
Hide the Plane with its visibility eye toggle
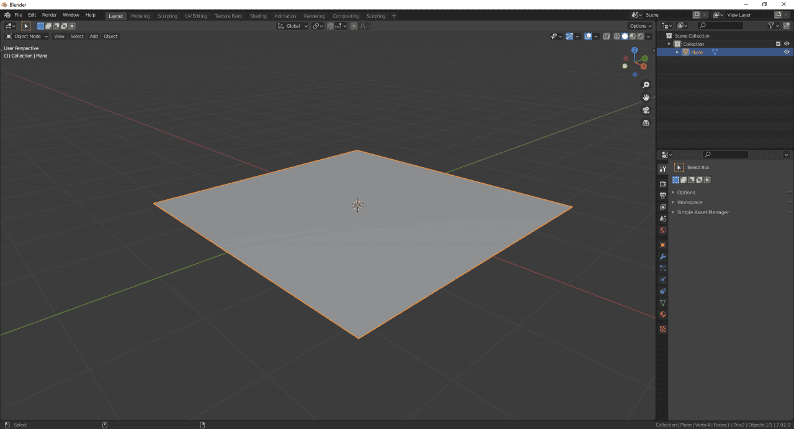(x=787, y=52)
